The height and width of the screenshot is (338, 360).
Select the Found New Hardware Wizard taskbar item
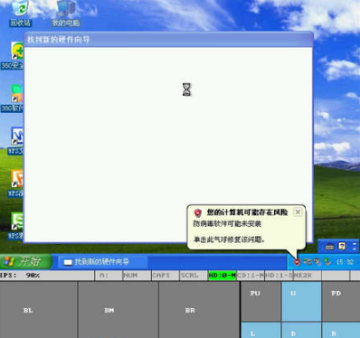pyautogui.click(x=102, y=262)
